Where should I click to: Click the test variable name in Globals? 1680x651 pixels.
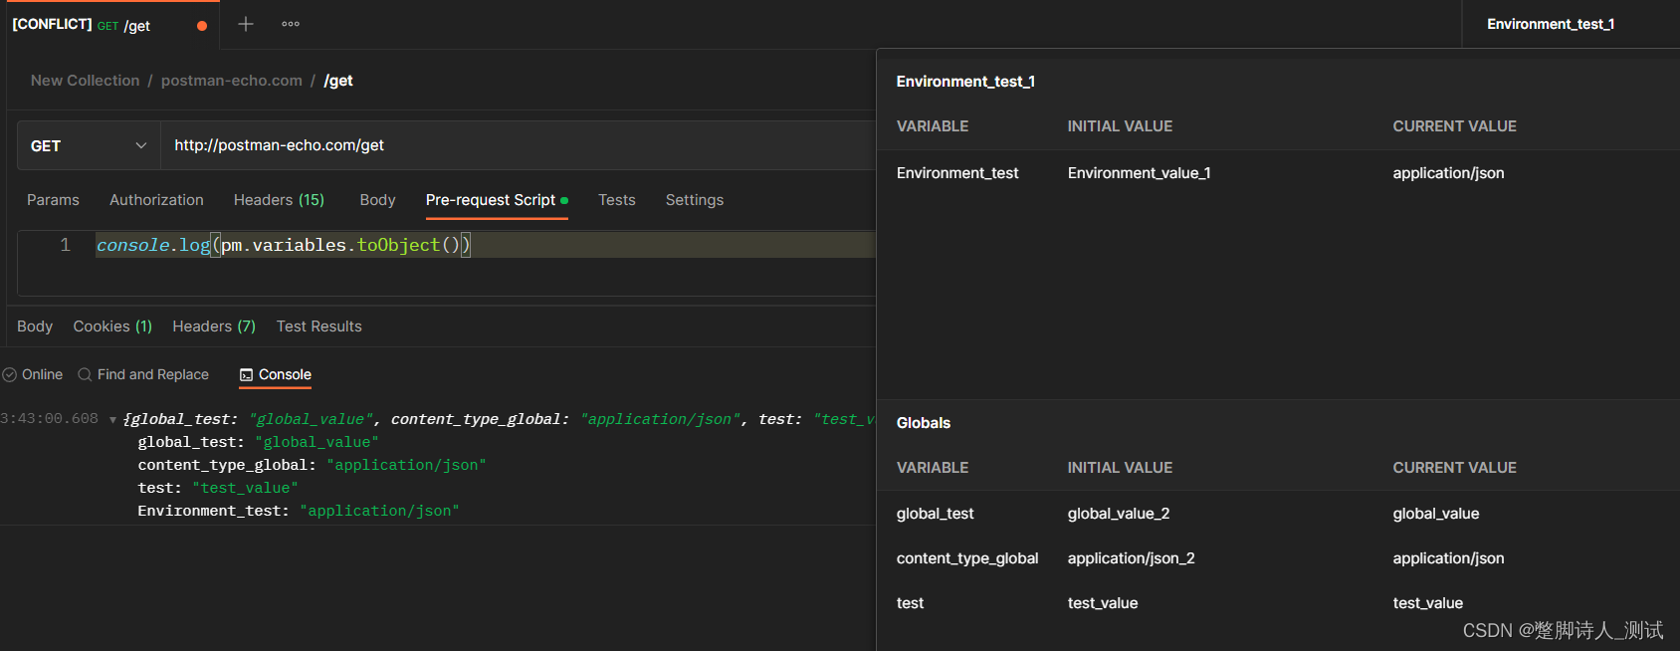click(x=910, y=603)
